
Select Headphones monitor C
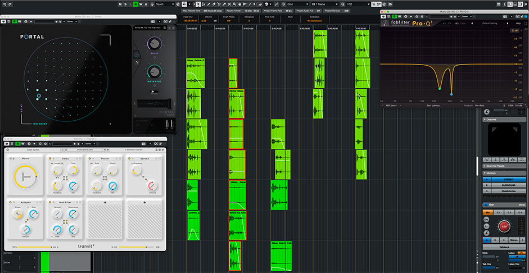pyautogui.click(x=508, y=191)
